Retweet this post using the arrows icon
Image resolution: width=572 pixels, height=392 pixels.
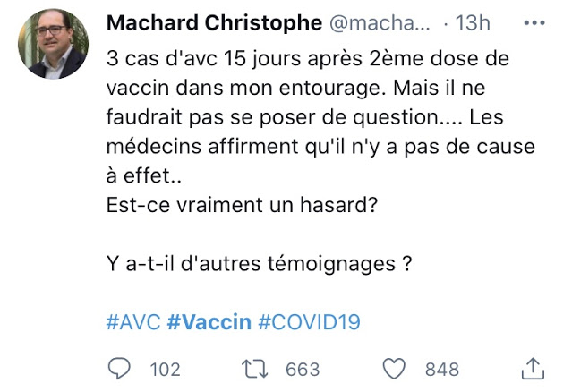tap(258, 369)
